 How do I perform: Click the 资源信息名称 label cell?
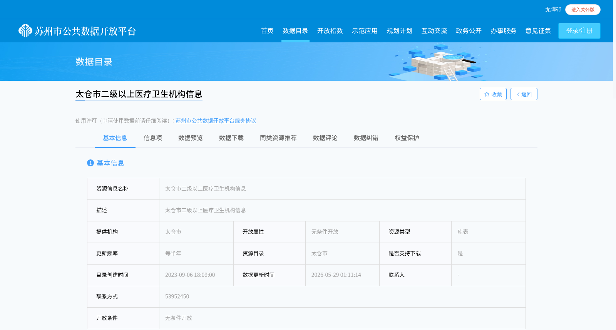click(123, 189)
